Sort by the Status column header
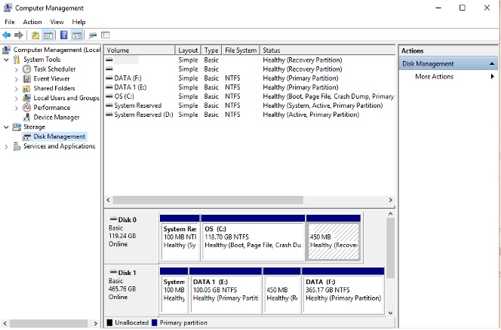Viewport: 501px width, 330px height. pos(327,50)
